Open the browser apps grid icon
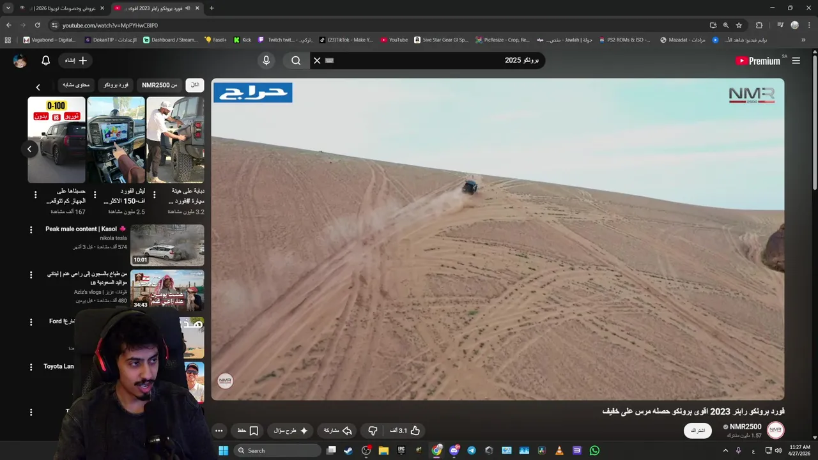The height and width of the screenshot is (460, 818). tap(8, 40)
